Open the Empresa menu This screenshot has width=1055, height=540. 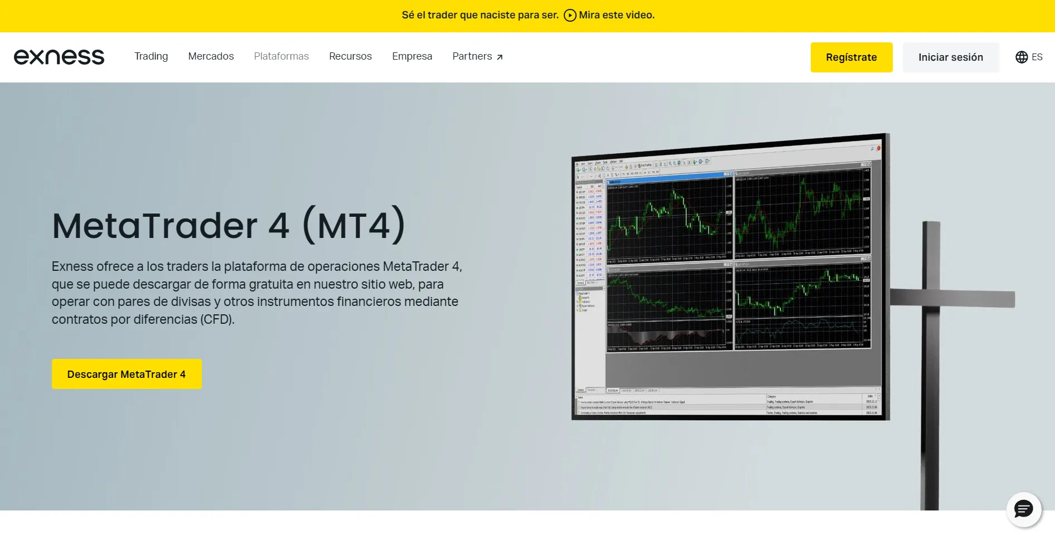[x=412, y=56]
